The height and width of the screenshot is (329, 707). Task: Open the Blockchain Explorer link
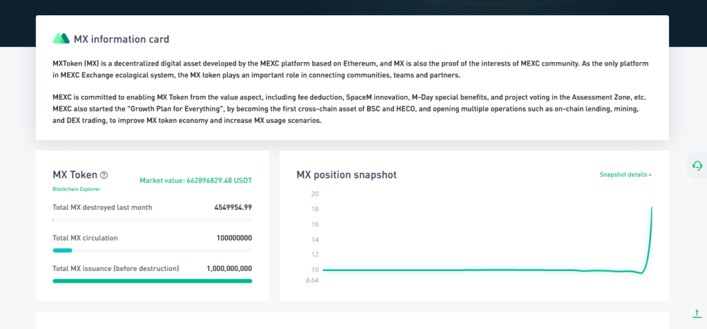tap(76, 188)
